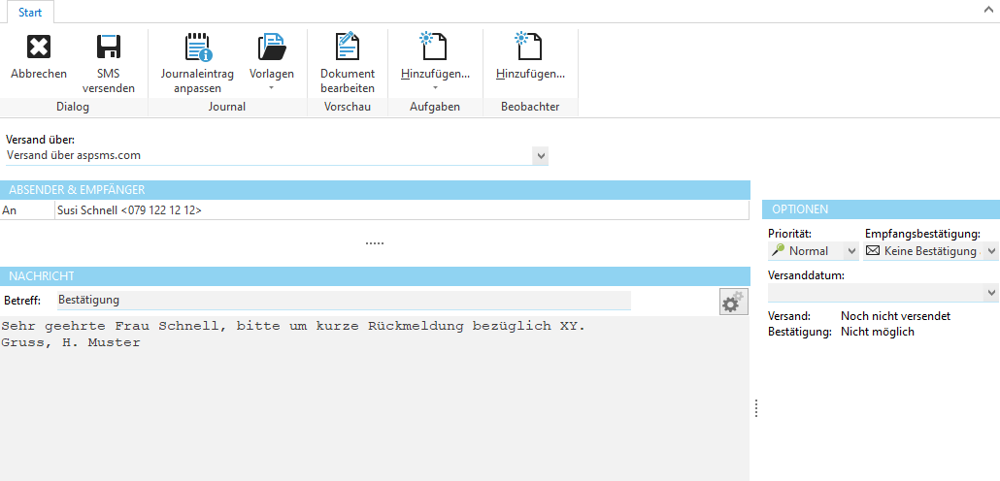The height and width of the screenshot is (481, 1000).
Task: Open Journaleintrag anpassen
Action: [x=197, y=64]
